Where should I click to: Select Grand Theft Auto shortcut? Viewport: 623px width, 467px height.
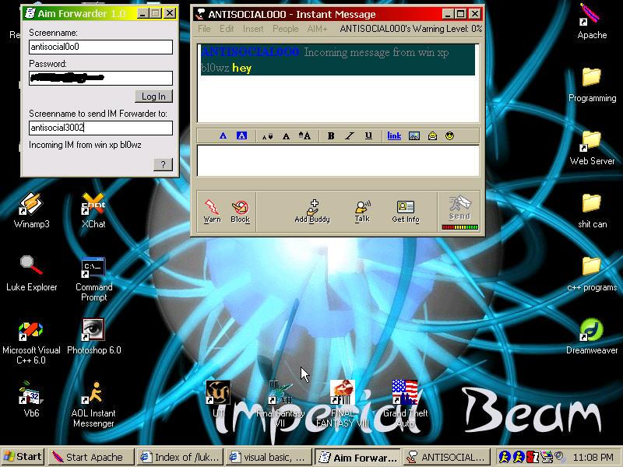(405, 404)
